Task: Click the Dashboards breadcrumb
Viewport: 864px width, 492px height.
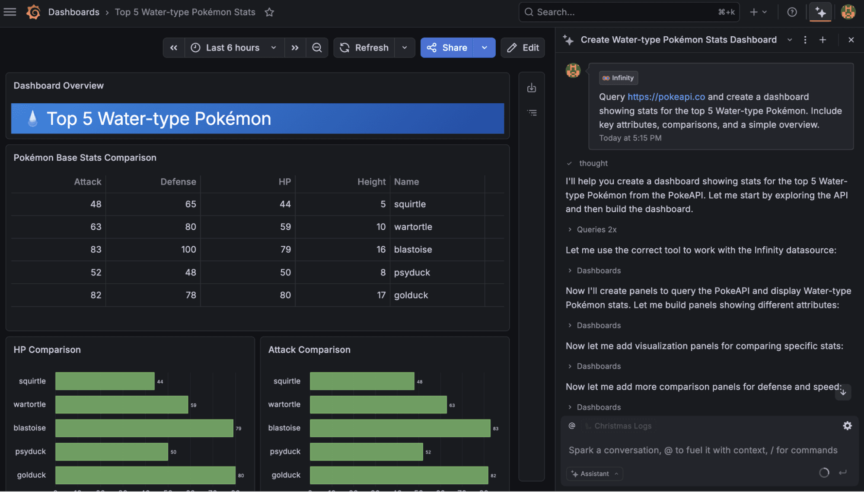Action: pyautogui.click(x=73, y=12)
